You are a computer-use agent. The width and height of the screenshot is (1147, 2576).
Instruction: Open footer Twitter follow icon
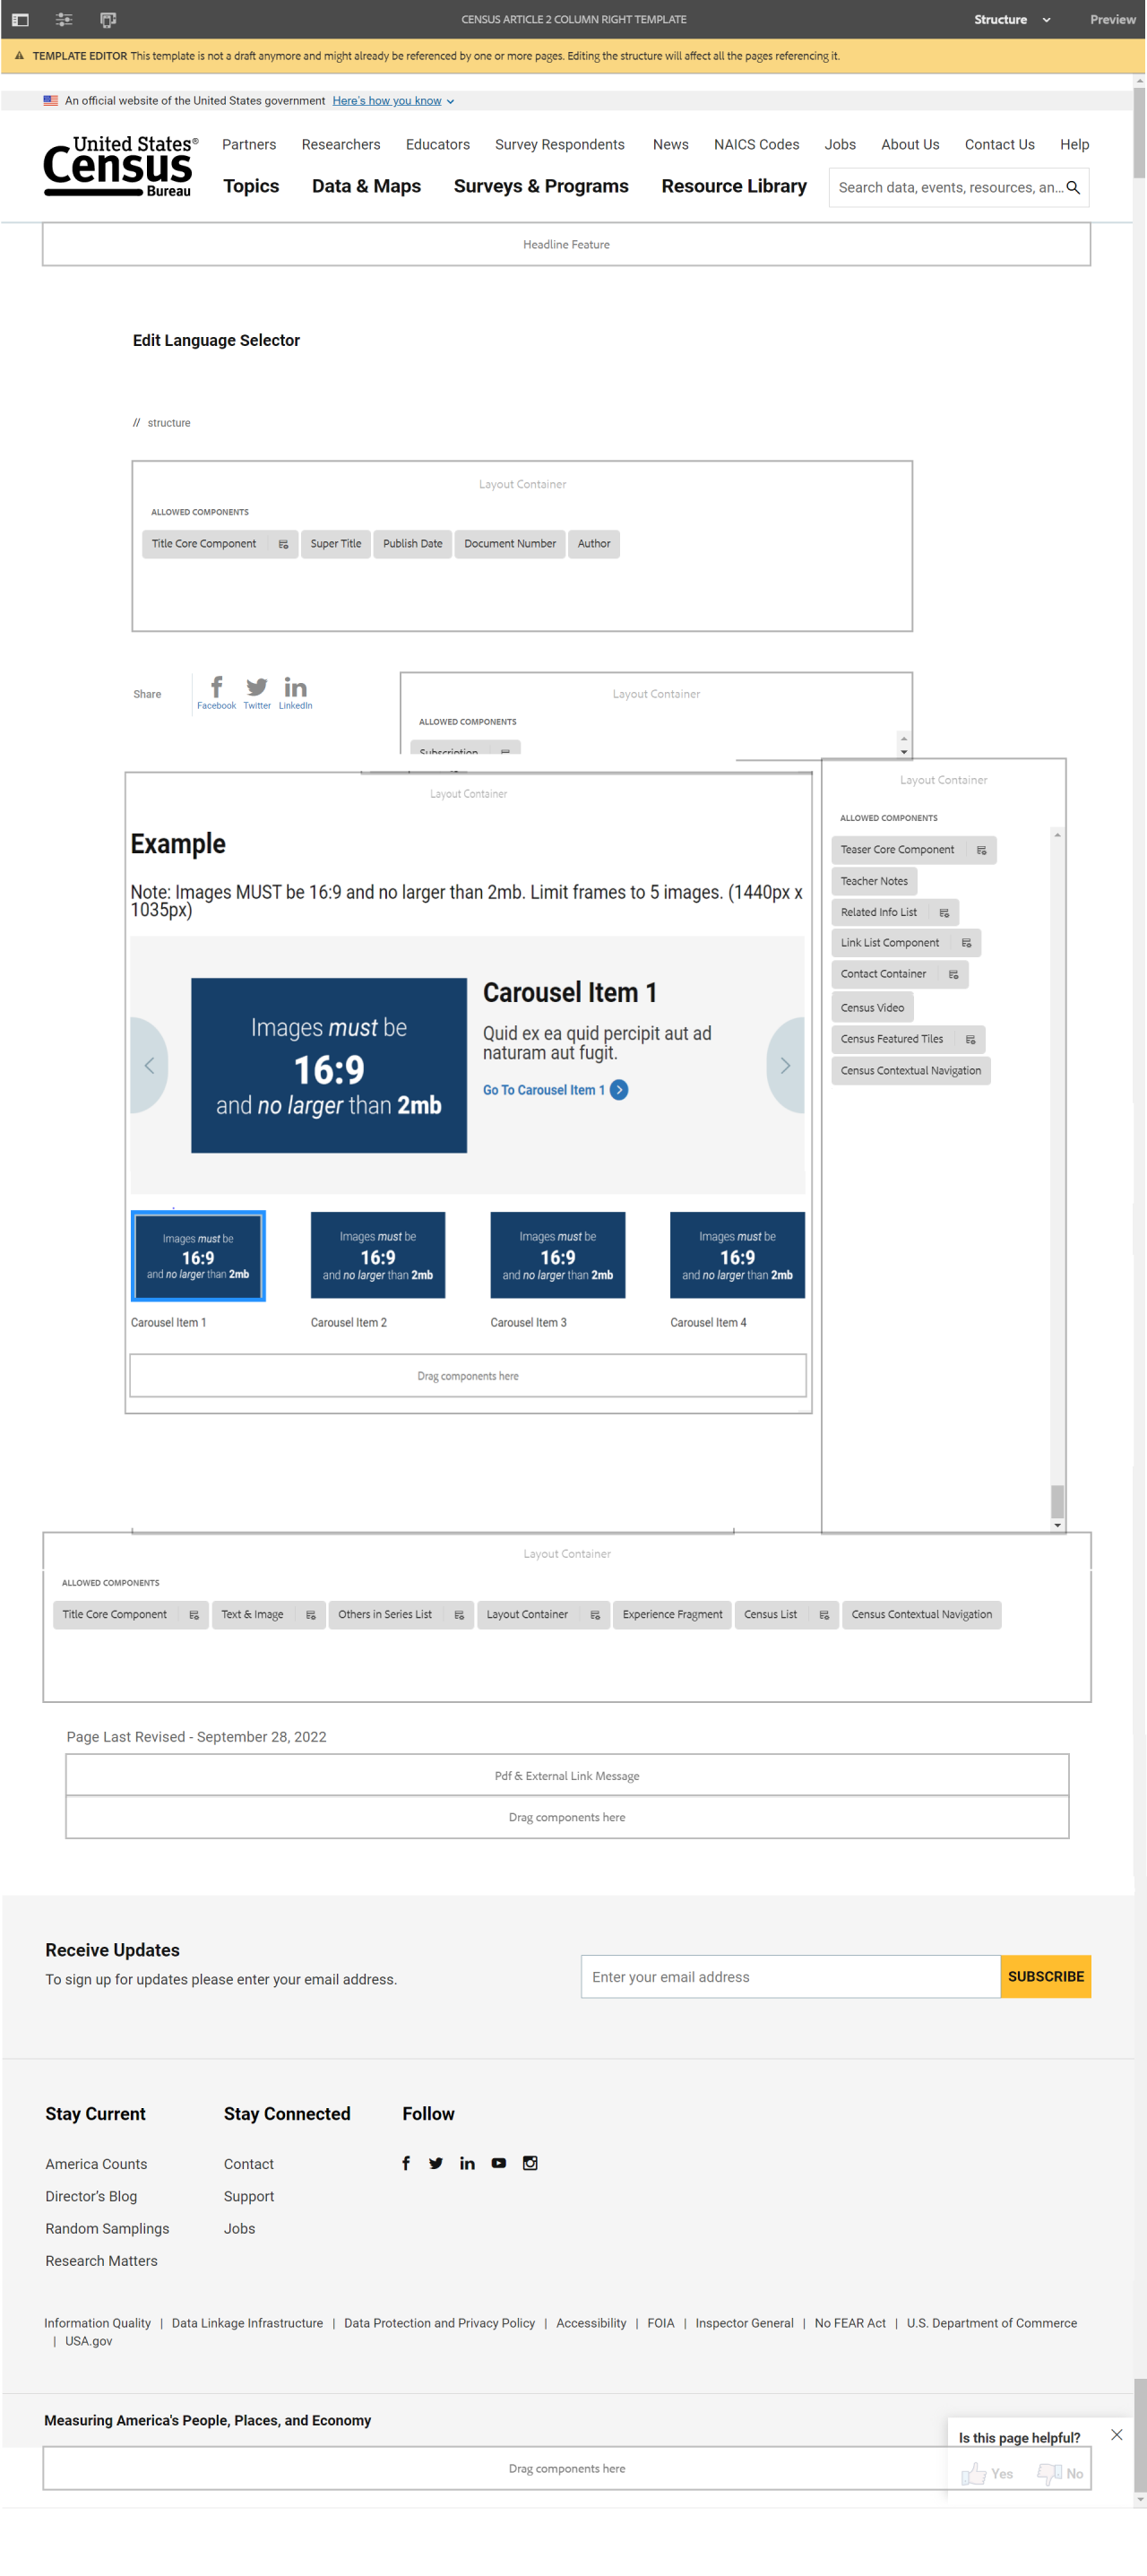pos(436,2163)
